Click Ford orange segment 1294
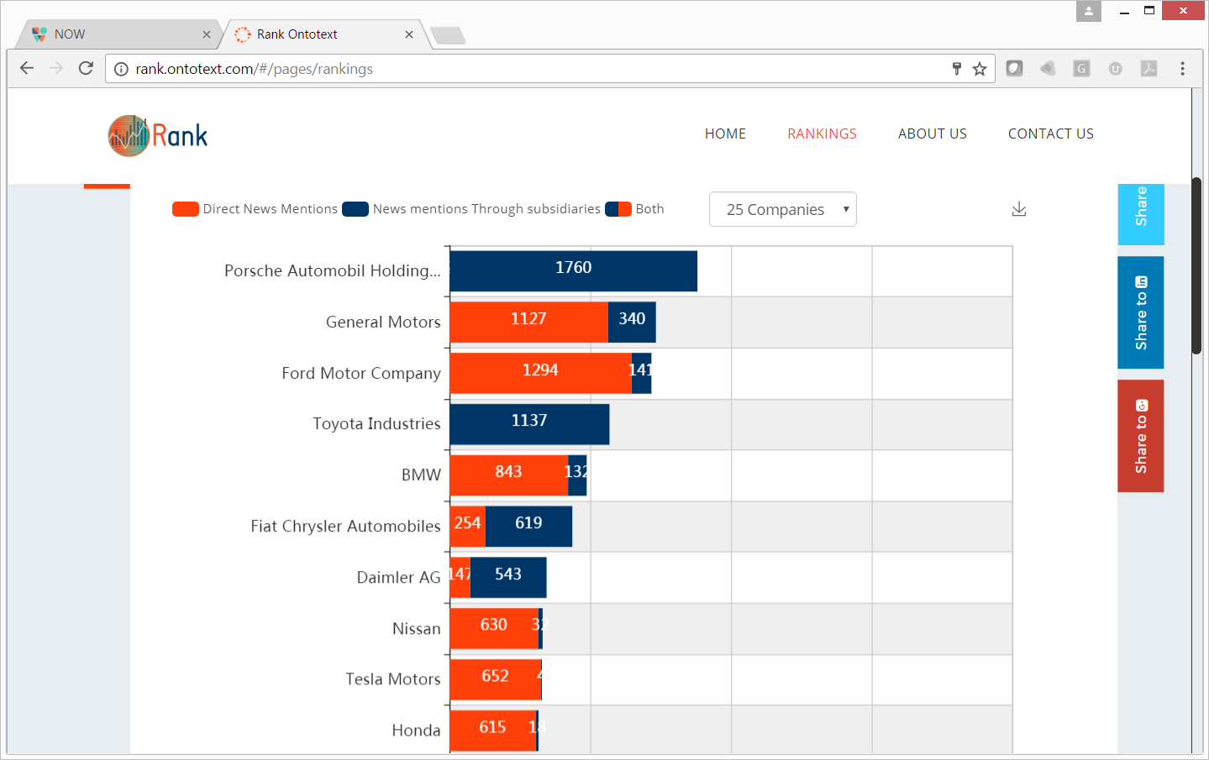The image size is (1209, 760). coord(540,373)
